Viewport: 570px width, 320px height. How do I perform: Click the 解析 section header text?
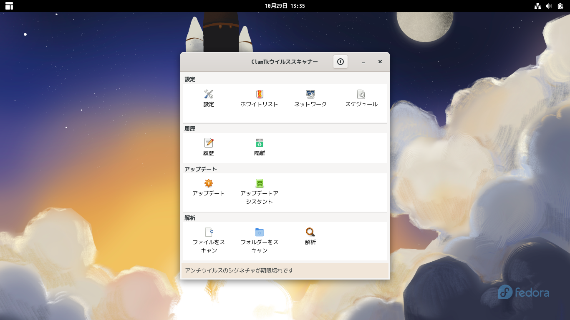tap(190, 218)
